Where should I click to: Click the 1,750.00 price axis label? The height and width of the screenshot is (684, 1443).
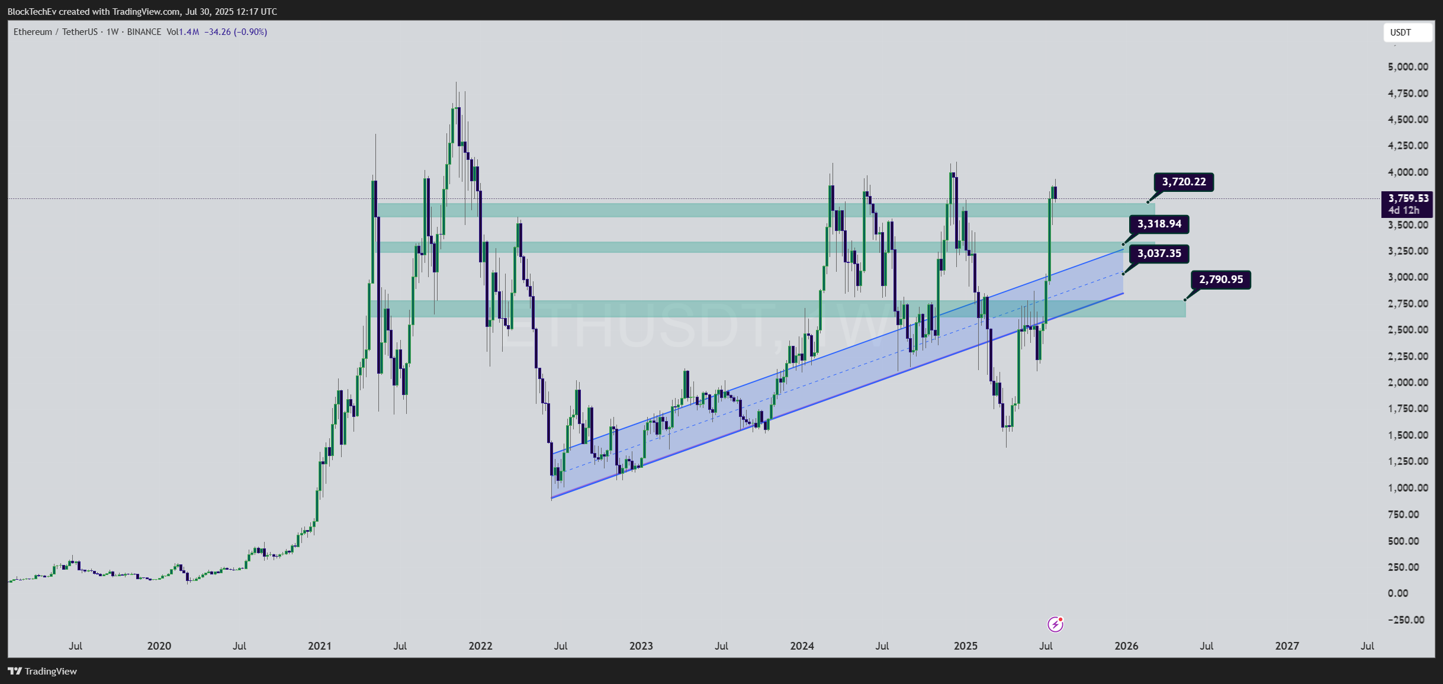point(1407,409)
